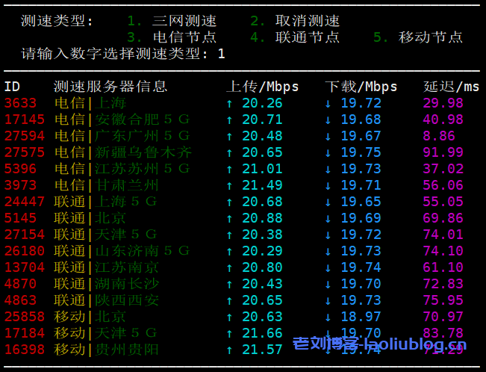Click download value 19.75

(361, 152)
